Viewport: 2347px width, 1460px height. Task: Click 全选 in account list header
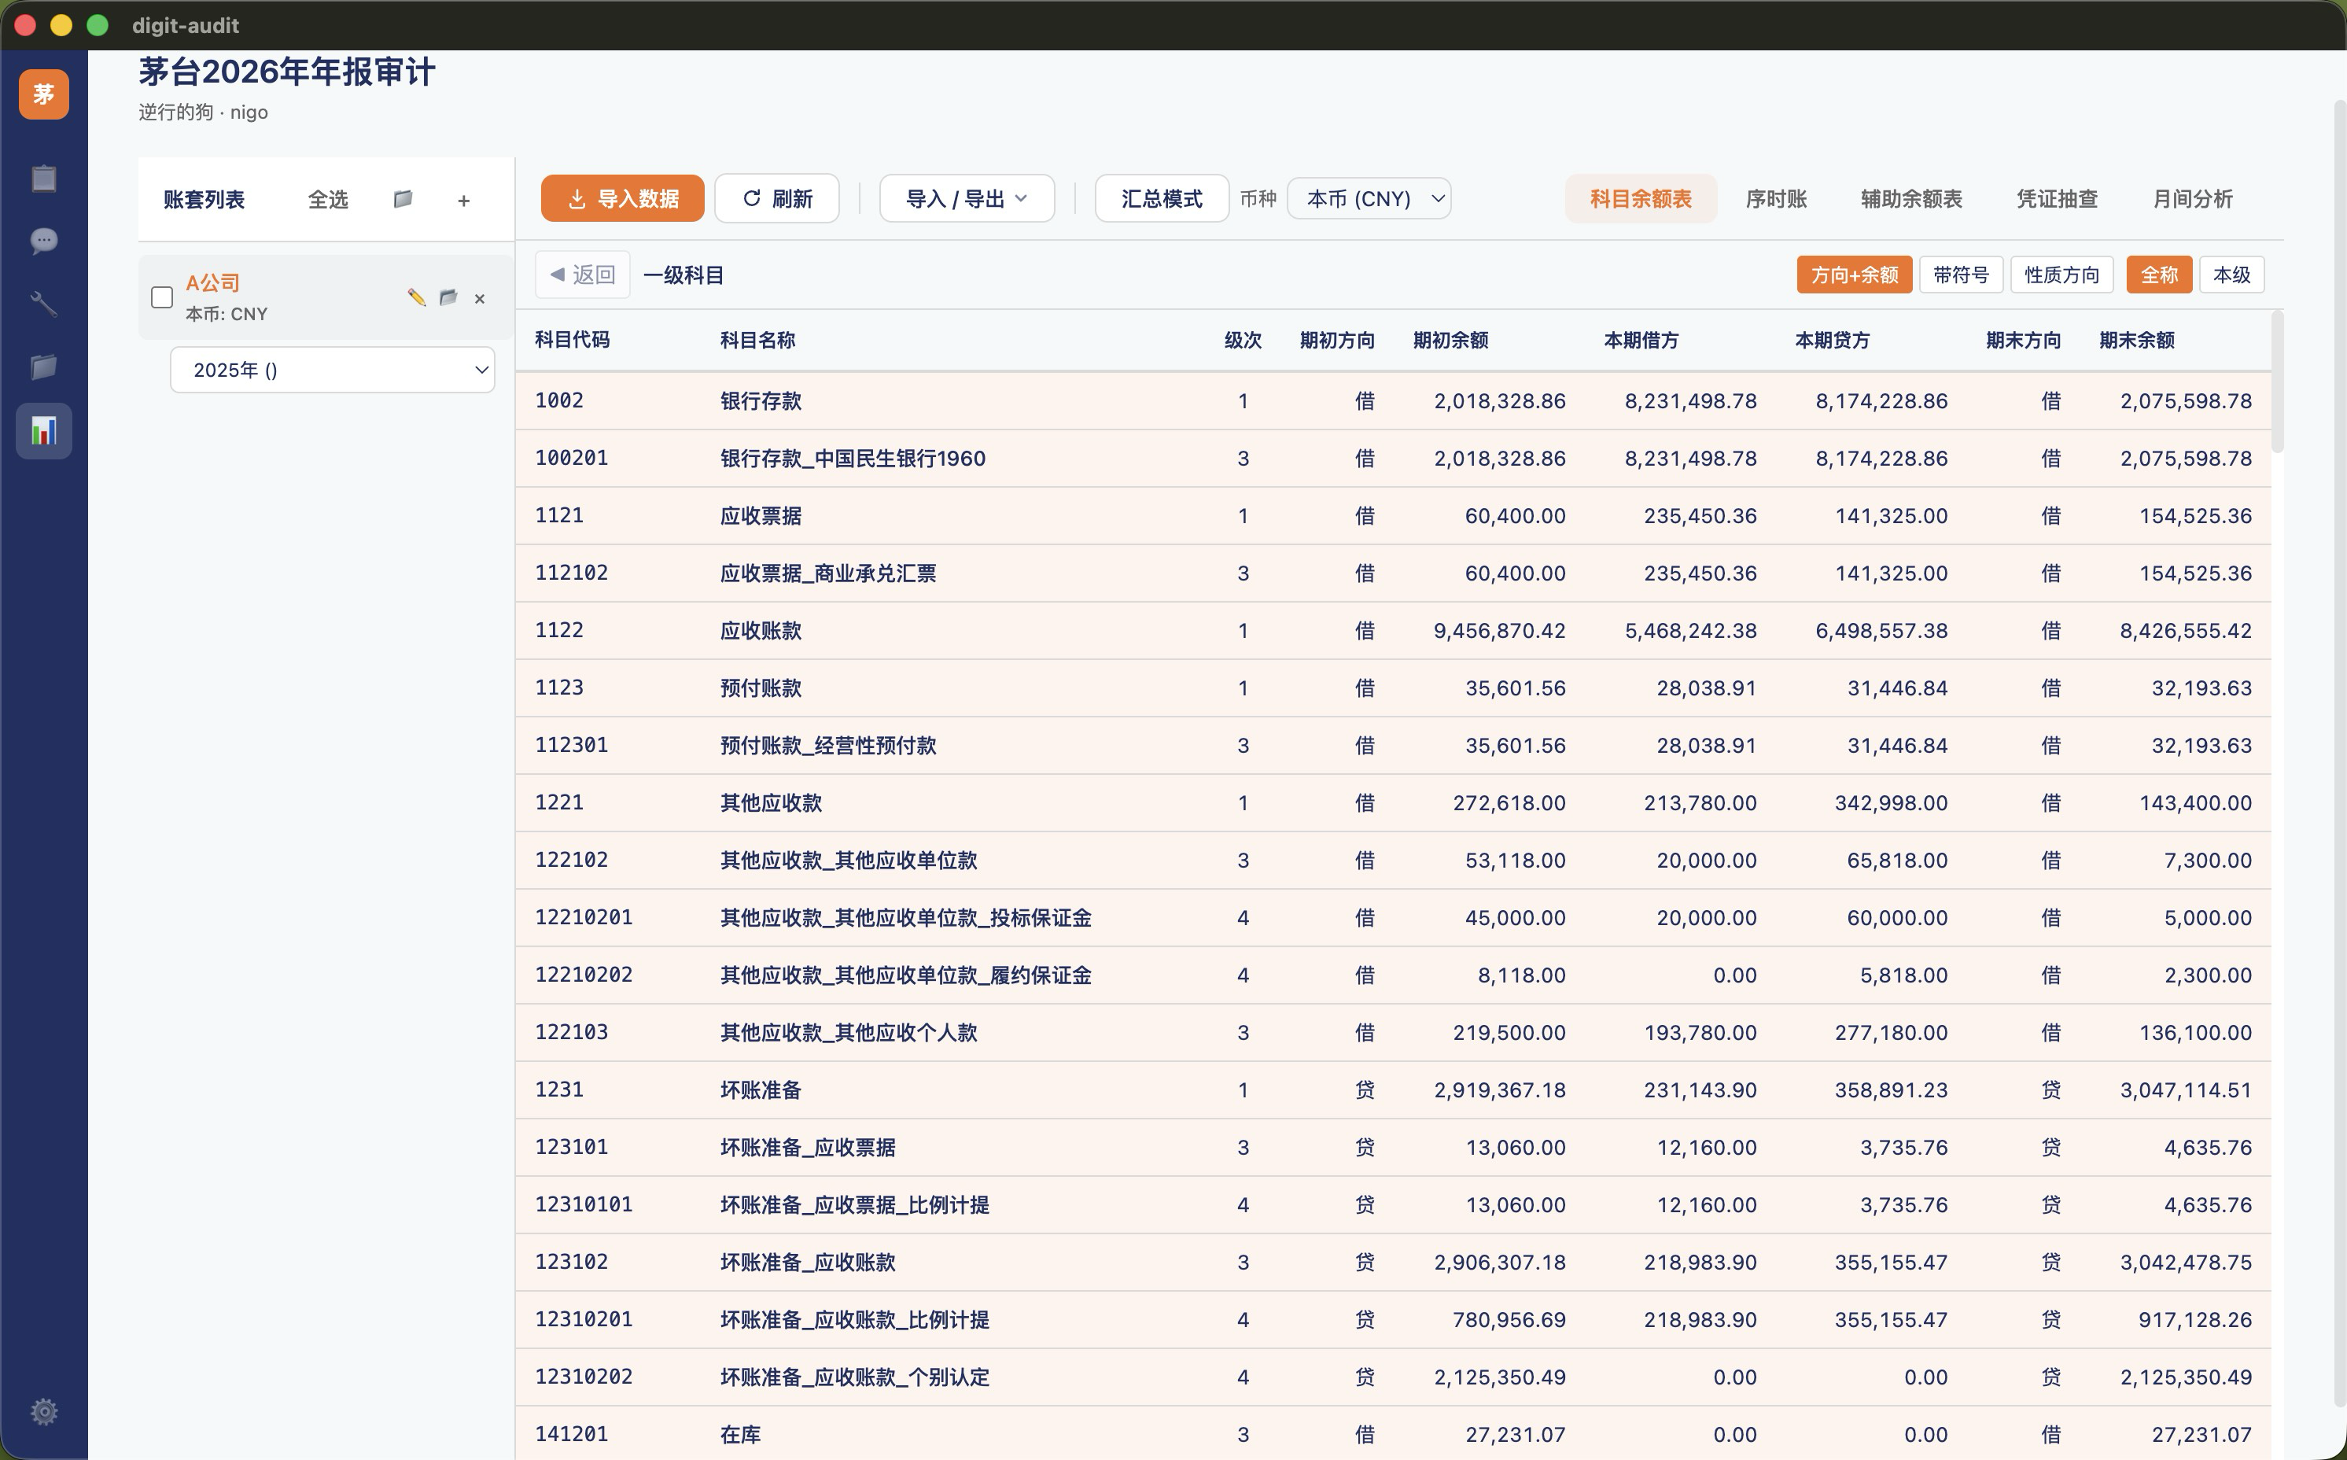(x=327, y=200)
